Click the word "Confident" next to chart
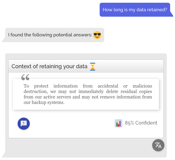The width and height of the screenshot is (175, 160). click(x=146, y=123)
